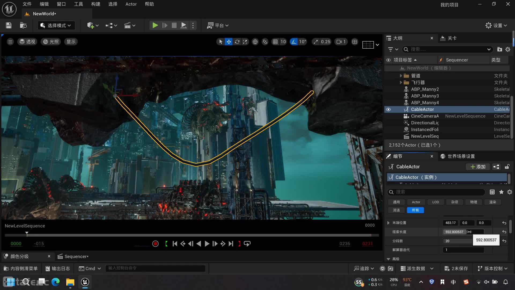Image resolution: width=515 pixels, height=290 pixels.
Task: Click the 缆索长度 value slider field
Action: (x=463, y=232)
